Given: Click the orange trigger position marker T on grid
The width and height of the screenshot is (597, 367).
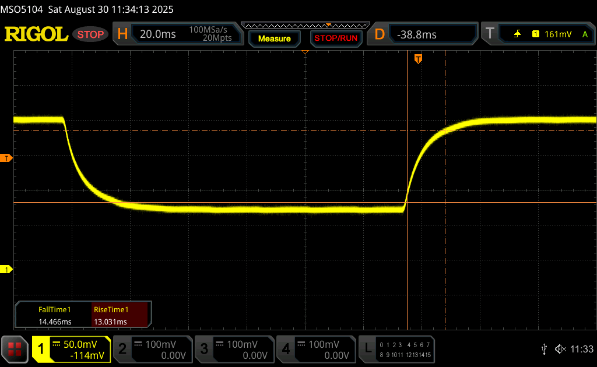Looking at the screenshot, I should coord(418,59).
